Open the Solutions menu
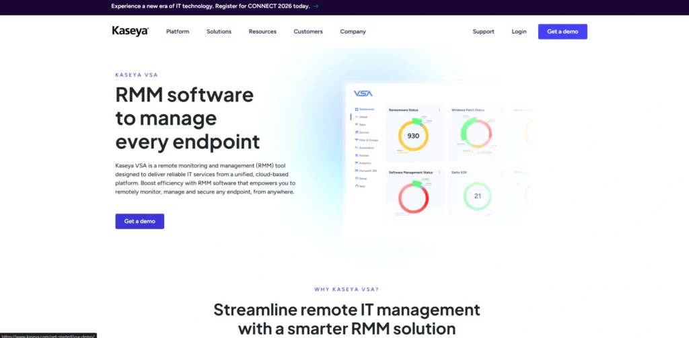 [x=219, y=32]
